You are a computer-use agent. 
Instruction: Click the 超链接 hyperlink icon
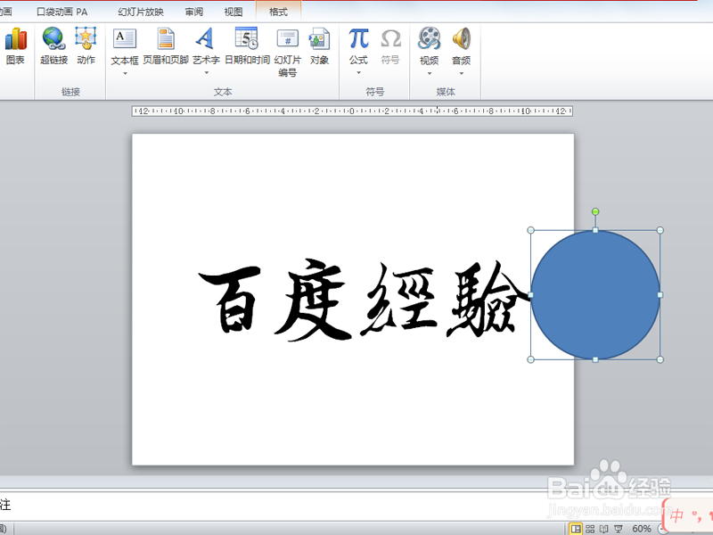[x=53, y=45]
